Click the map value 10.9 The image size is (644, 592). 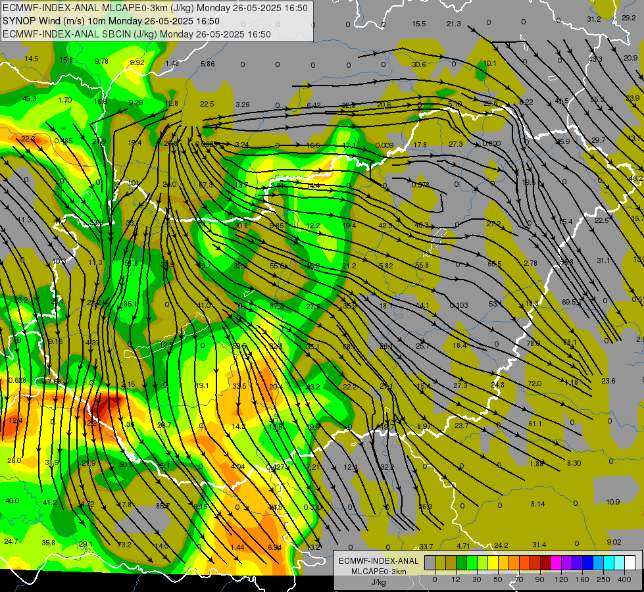613,502
